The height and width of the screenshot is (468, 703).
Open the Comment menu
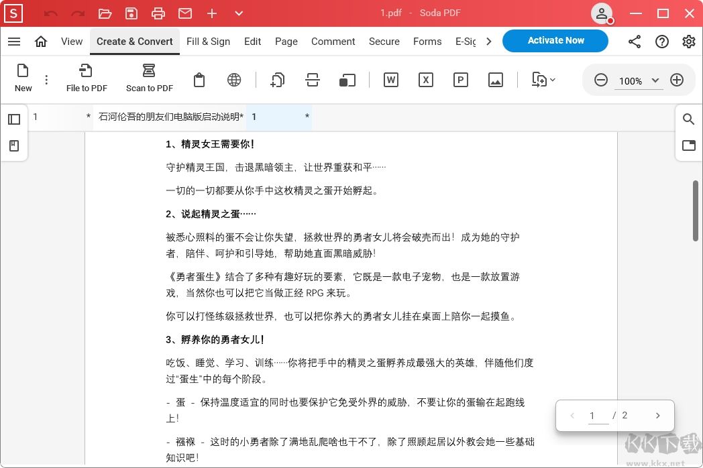click(333, 41)
